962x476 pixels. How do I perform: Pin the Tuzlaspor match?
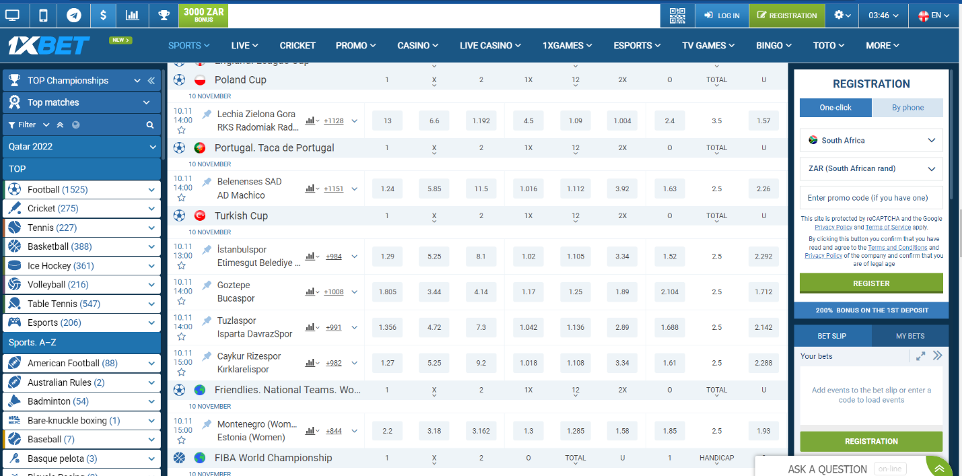(x=207, y=320)
